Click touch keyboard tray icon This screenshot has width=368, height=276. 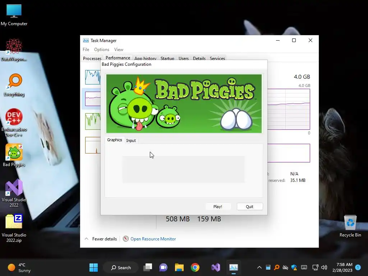click(x=304, y=267)
